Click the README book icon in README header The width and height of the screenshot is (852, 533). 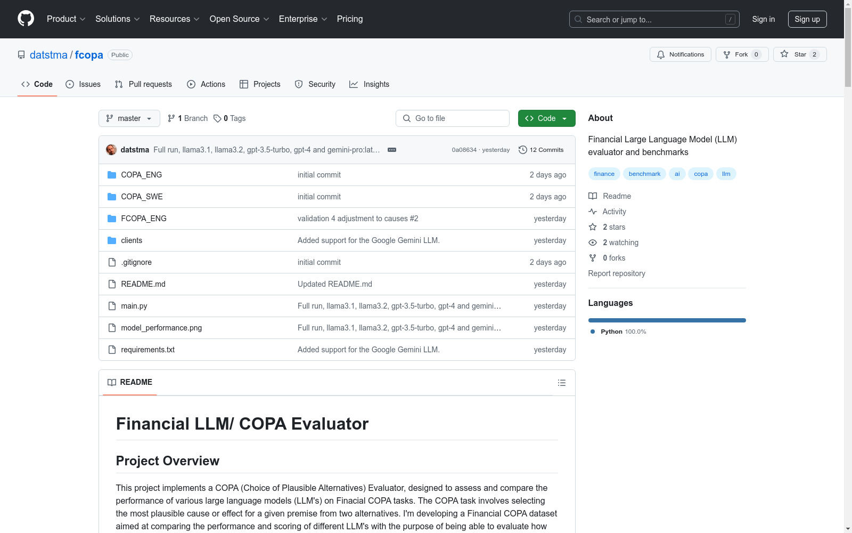[x=112, y=382]
